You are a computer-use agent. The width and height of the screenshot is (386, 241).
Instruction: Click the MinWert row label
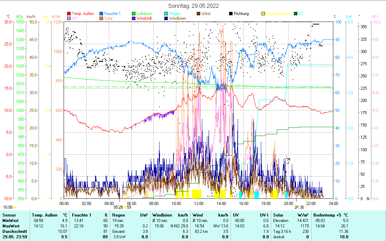11,221
